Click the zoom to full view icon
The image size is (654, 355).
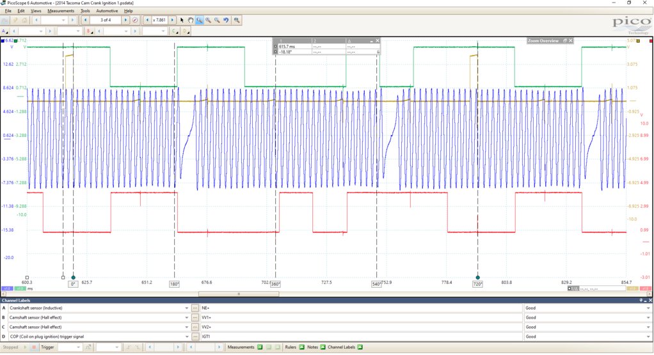[237, 20]
